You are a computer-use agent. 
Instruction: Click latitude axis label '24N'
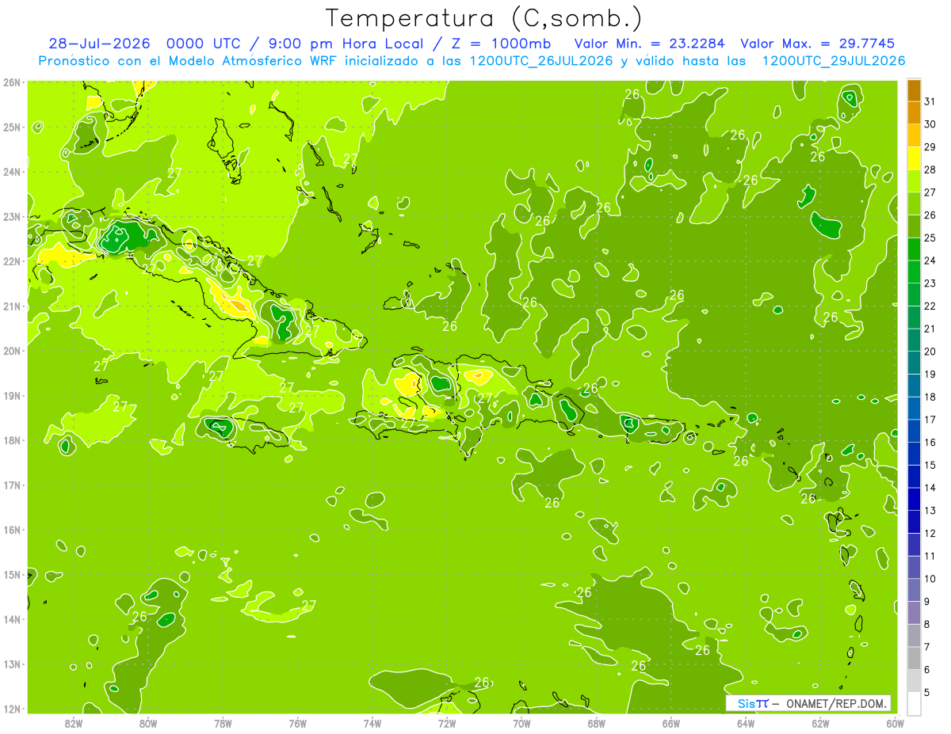tap(11, 172)
